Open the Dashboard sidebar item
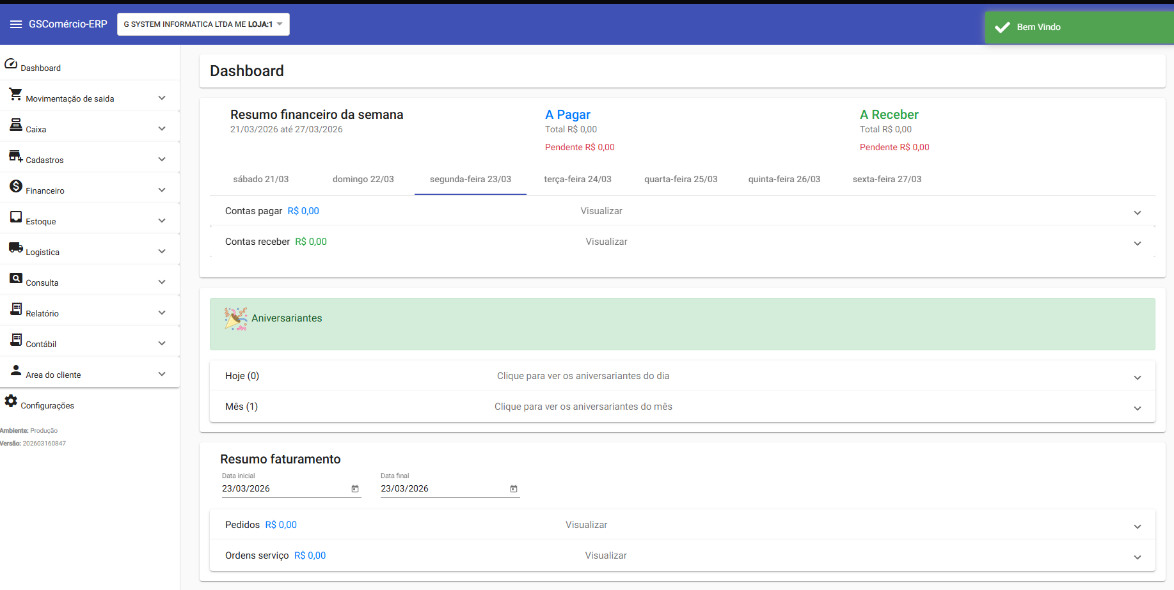The image size is (1174, 590). point(90,65)
